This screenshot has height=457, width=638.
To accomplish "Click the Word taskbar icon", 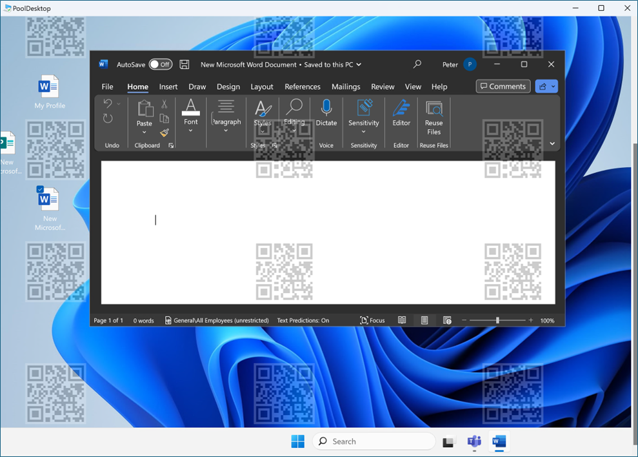I will click(x=499, y=441).
